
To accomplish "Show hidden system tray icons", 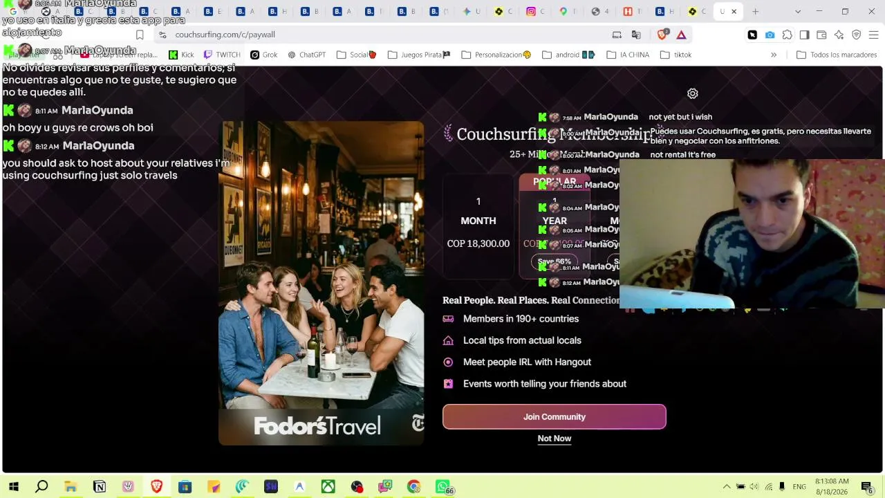I will tap(726, 487).
